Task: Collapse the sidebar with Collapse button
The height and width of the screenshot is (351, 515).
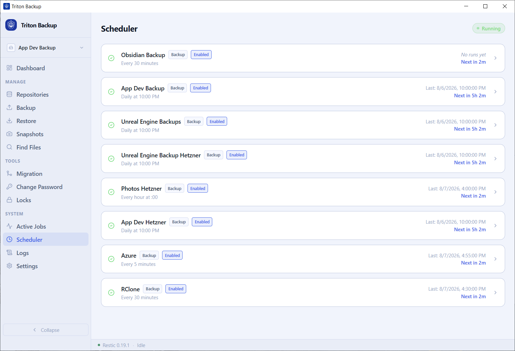Action: coord(46,330)
